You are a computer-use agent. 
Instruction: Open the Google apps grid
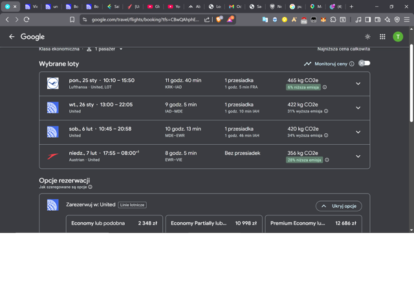(x=382, y=37)
